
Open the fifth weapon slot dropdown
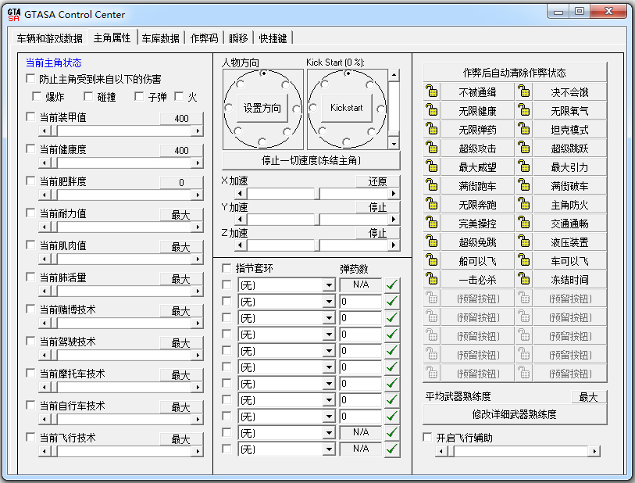click(329, 351)
